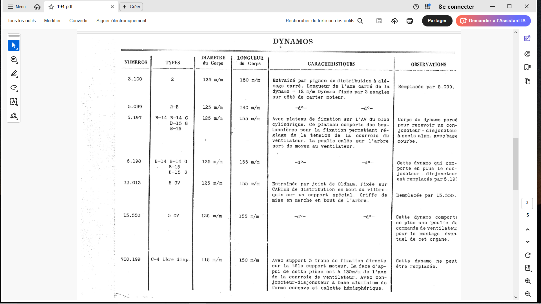Open the fill and sign tool

14,116
